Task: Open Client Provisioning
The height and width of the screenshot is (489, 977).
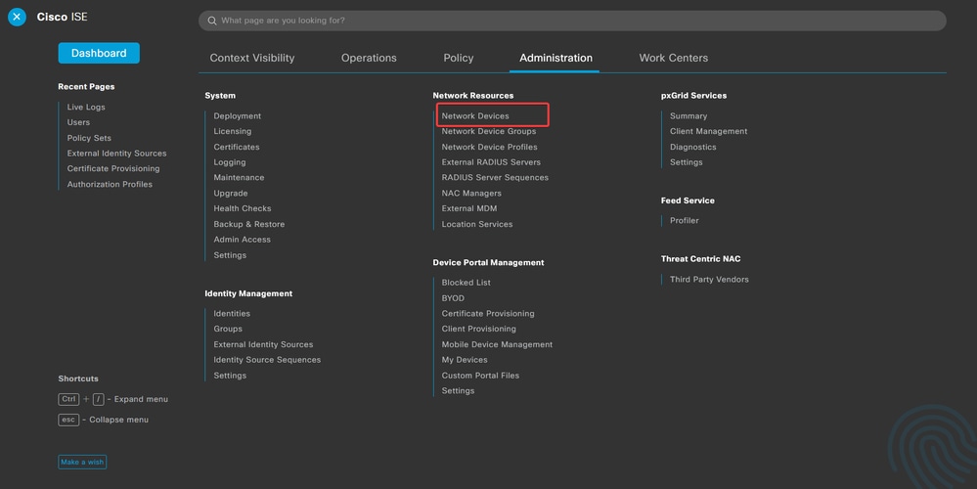Action: [478, 329]
